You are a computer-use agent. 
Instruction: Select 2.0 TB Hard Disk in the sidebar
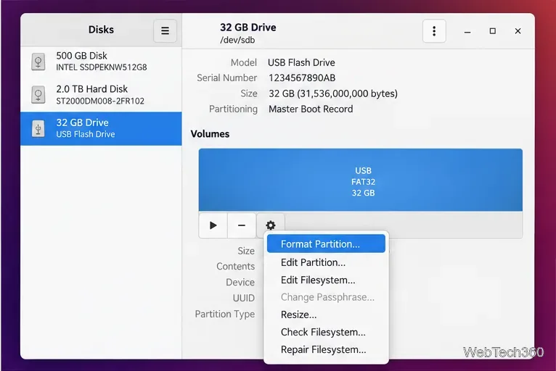click(101, 95)
